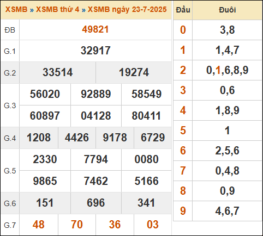Open the XSMB breadcrumb link

coord(16,9)
